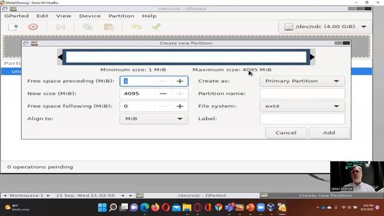Open the Help menu
This screenshot has width=384, height=216.
point(149,16)
